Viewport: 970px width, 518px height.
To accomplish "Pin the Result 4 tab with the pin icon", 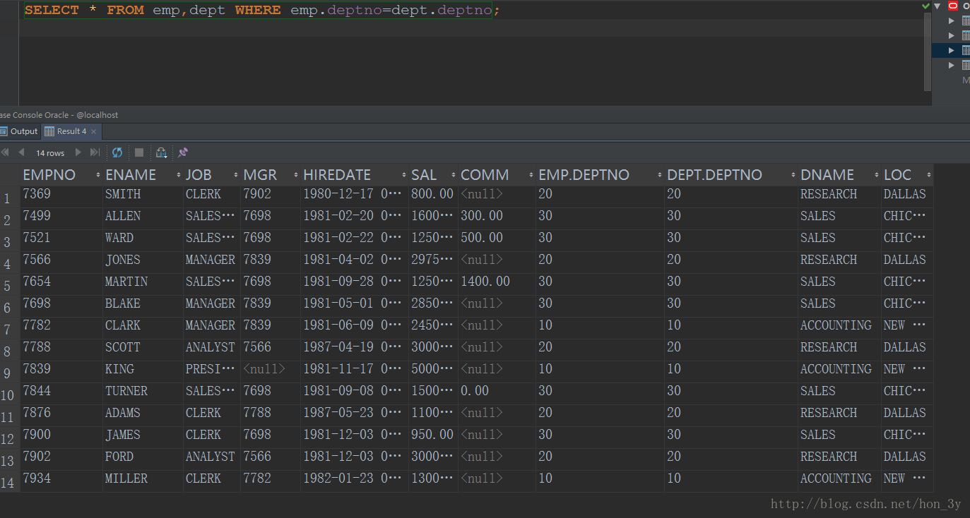I will 183,152.
